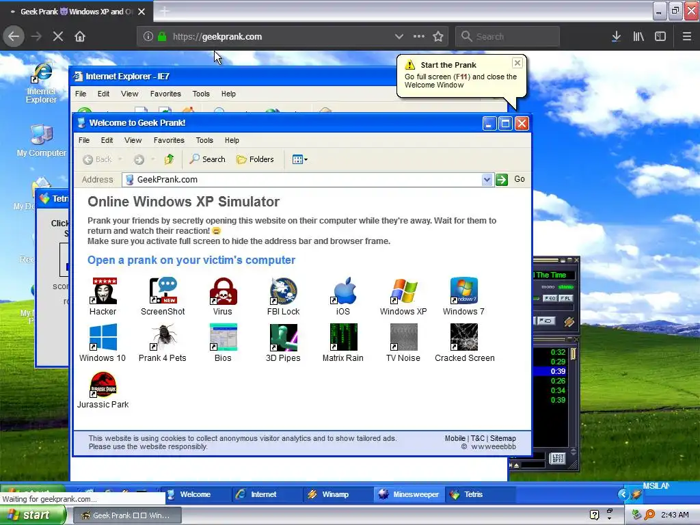The image size is (700, 525).
Task: Open the Firefox URL history dropdown
Action: click(x=399, y=37)
